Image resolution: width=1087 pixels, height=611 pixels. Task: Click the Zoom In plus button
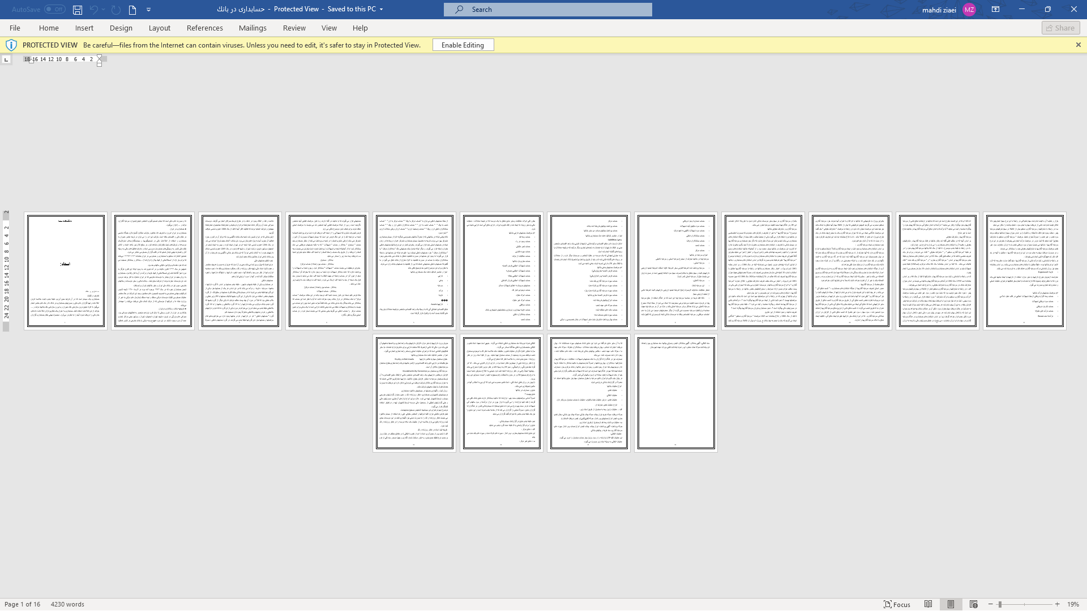[1057, 604]
